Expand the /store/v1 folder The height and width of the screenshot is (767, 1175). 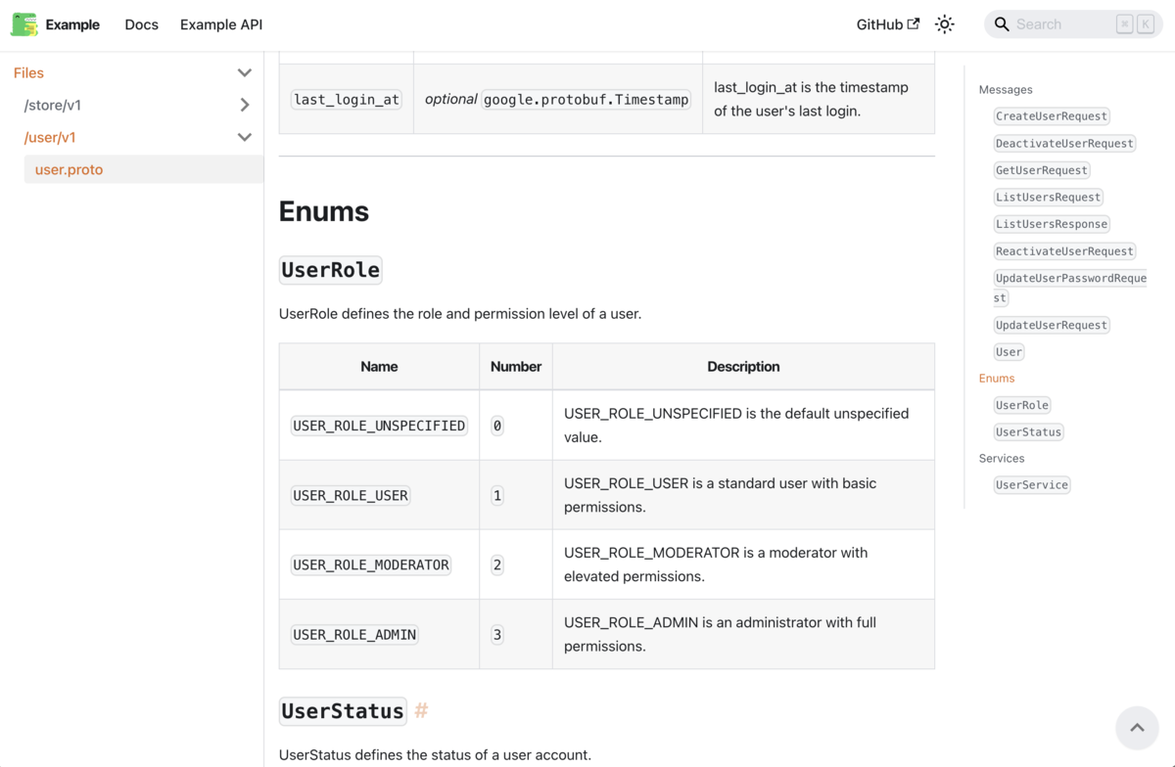point(244,105)
